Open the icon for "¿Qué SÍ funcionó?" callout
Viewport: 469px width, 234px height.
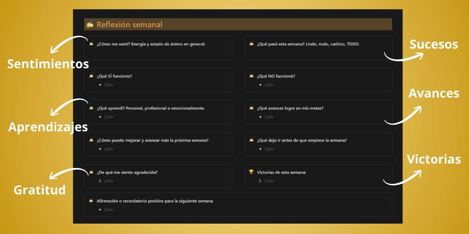(x=91, y=76)
